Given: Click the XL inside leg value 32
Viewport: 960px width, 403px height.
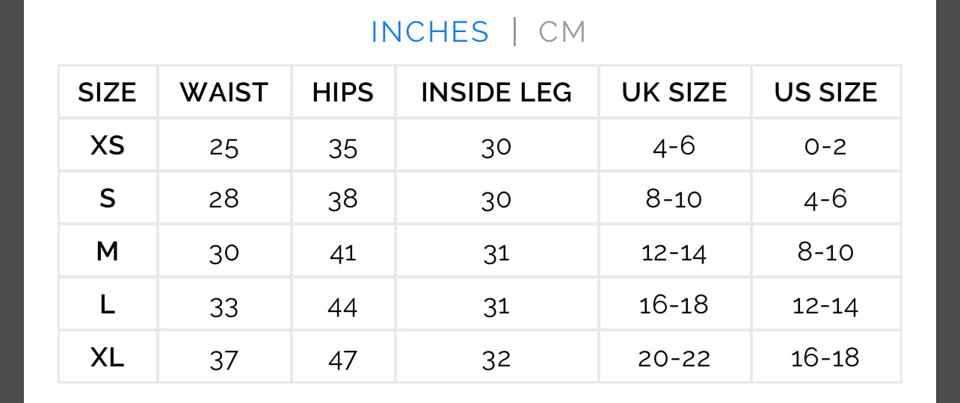Looking at the screenshot, I should click(496, 360).
